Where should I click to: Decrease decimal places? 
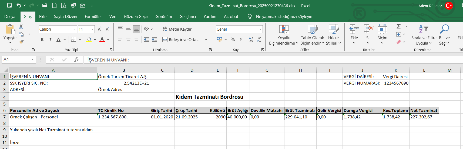click(x=259, y=39)
